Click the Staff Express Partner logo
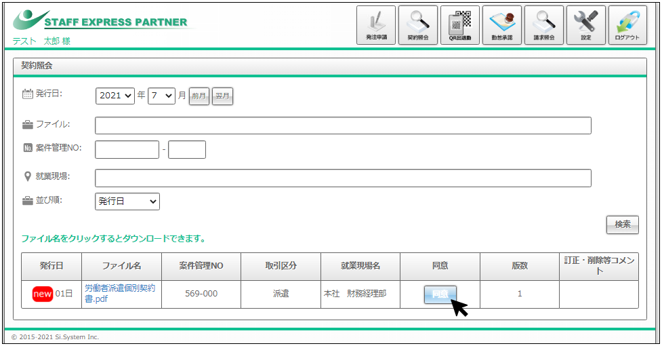The height and width of the screenshot is (346, 662). 102,22
